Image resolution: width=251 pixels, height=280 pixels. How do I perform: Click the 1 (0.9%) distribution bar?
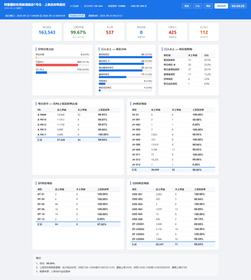point(100,90)
